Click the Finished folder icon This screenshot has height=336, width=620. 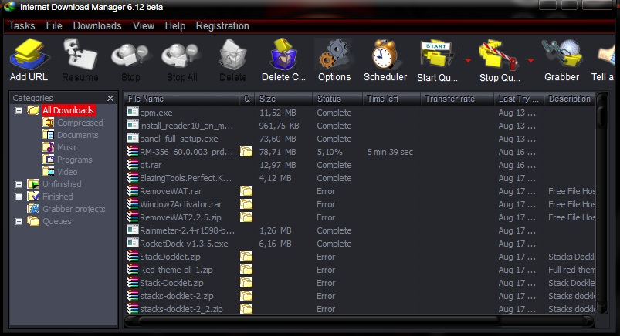coord(33,197)
